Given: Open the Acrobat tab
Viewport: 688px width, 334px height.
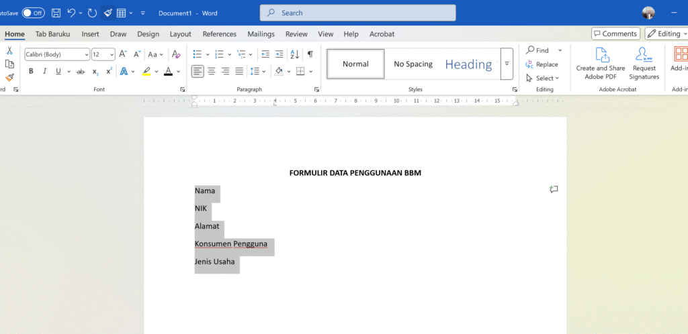Looking at the screenshot, I should pos(382,34).
